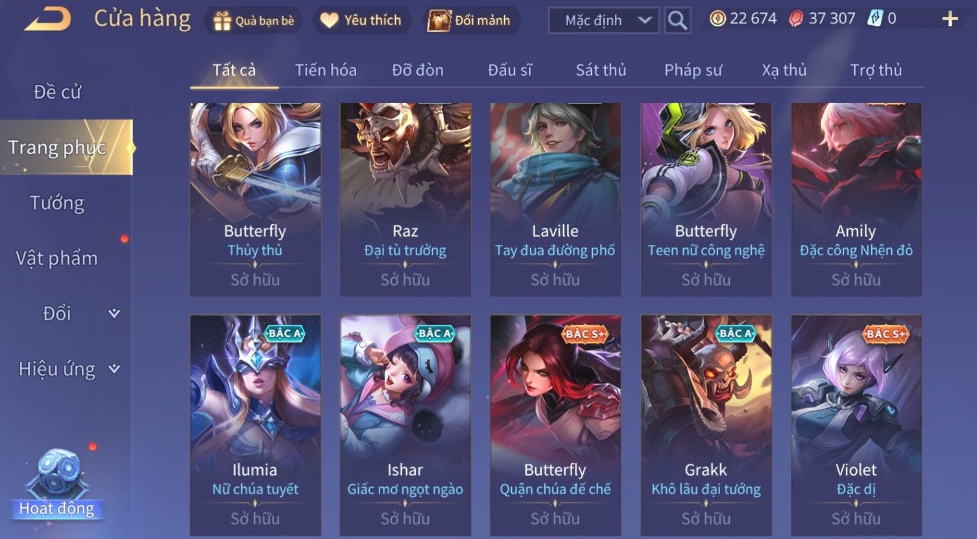Open Yêu thích heart favorites
This screenshot has width=977, height=539.
(x=329, y=21)
